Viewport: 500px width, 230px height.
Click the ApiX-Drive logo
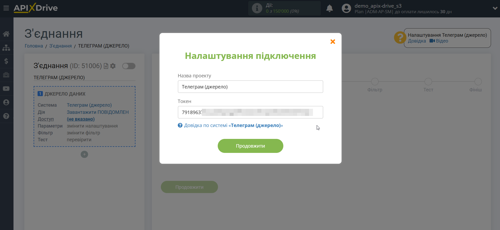pyautogui.click(x=36, y=8)
